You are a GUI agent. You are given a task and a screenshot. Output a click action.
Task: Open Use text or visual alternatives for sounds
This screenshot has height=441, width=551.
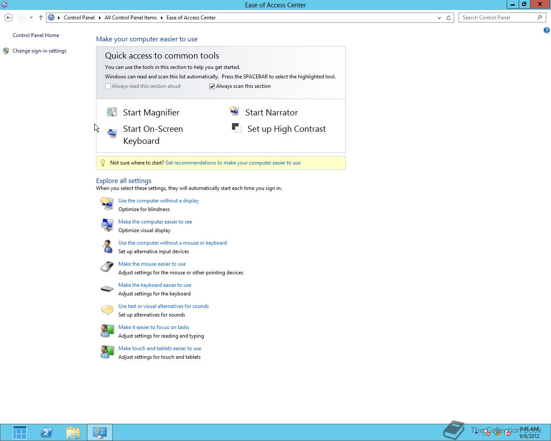point(164,306)
